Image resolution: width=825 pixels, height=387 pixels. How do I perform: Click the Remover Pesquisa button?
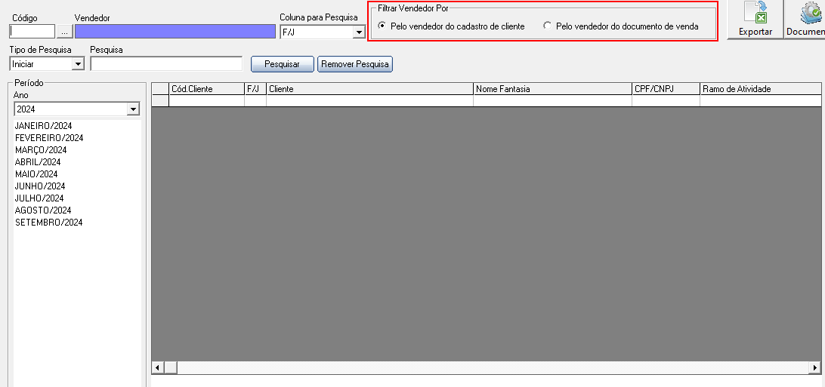click(355, 64)
